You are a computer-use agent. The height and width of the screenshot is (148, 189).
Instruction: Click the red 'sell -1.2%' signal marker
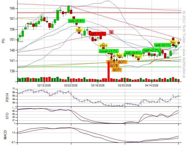coord(98,34)
